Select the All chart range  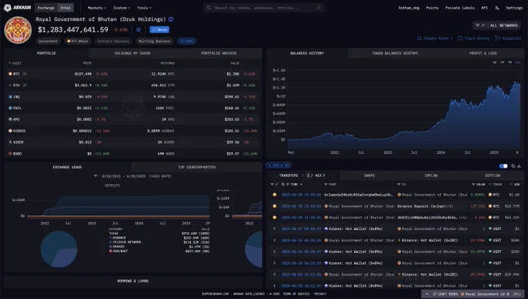(x=518, y=62)
